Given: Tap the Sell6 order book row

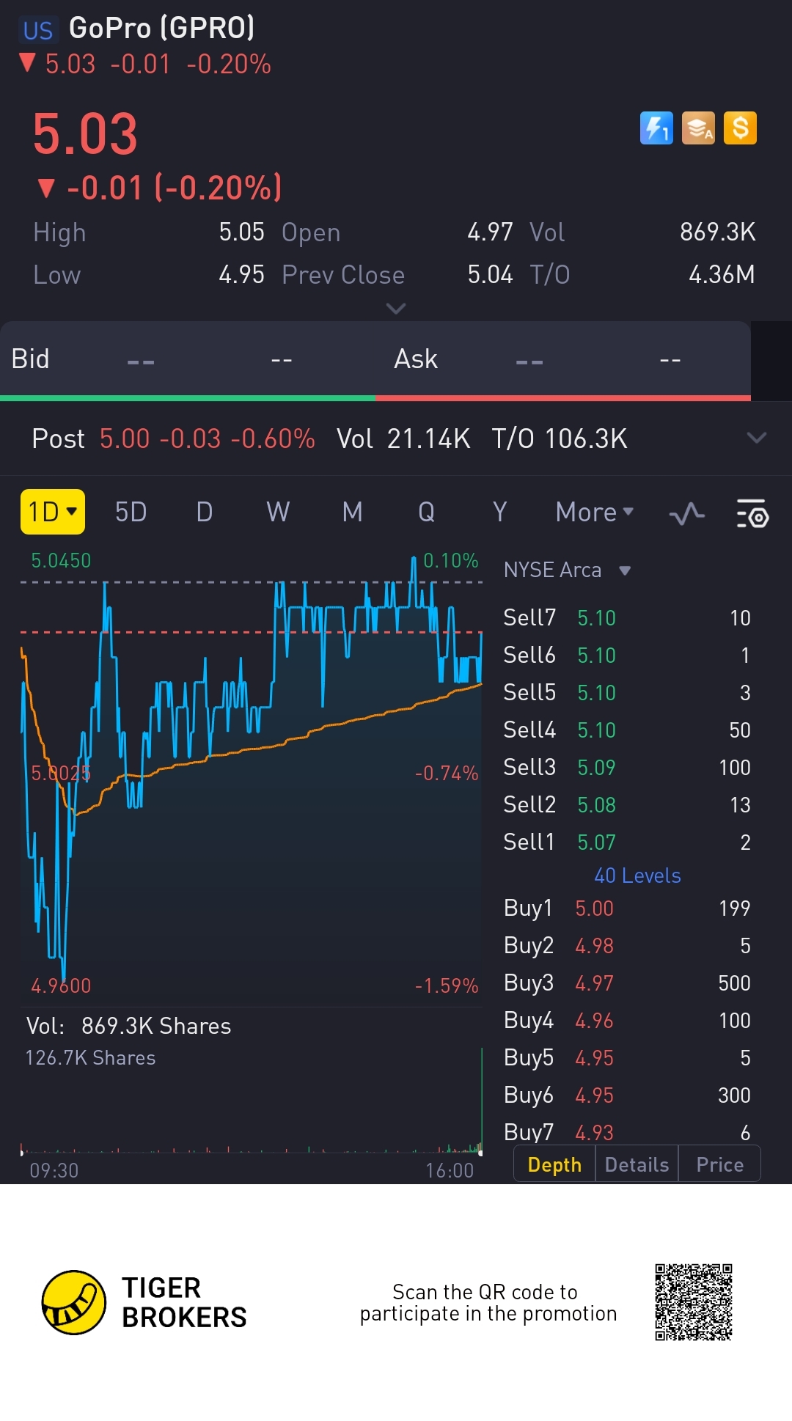Looking at the screenshot, I should coord(627,655).
